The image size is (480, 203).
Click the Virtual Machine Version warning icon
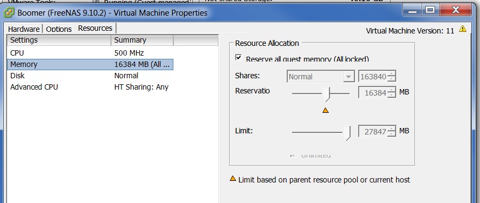click(463, 29)
